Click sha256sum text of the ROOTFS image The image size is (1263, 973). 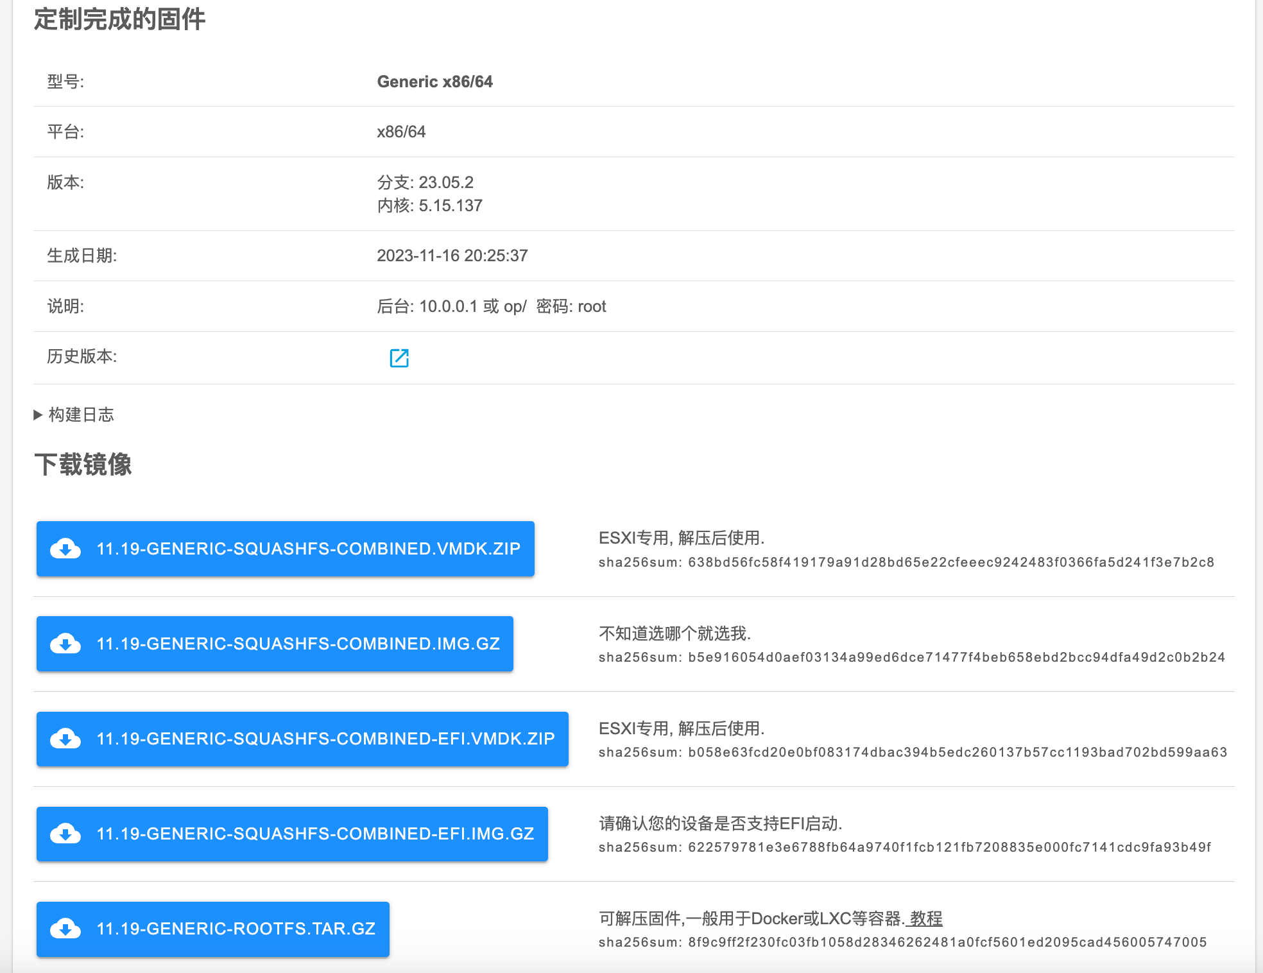[902, 942]
